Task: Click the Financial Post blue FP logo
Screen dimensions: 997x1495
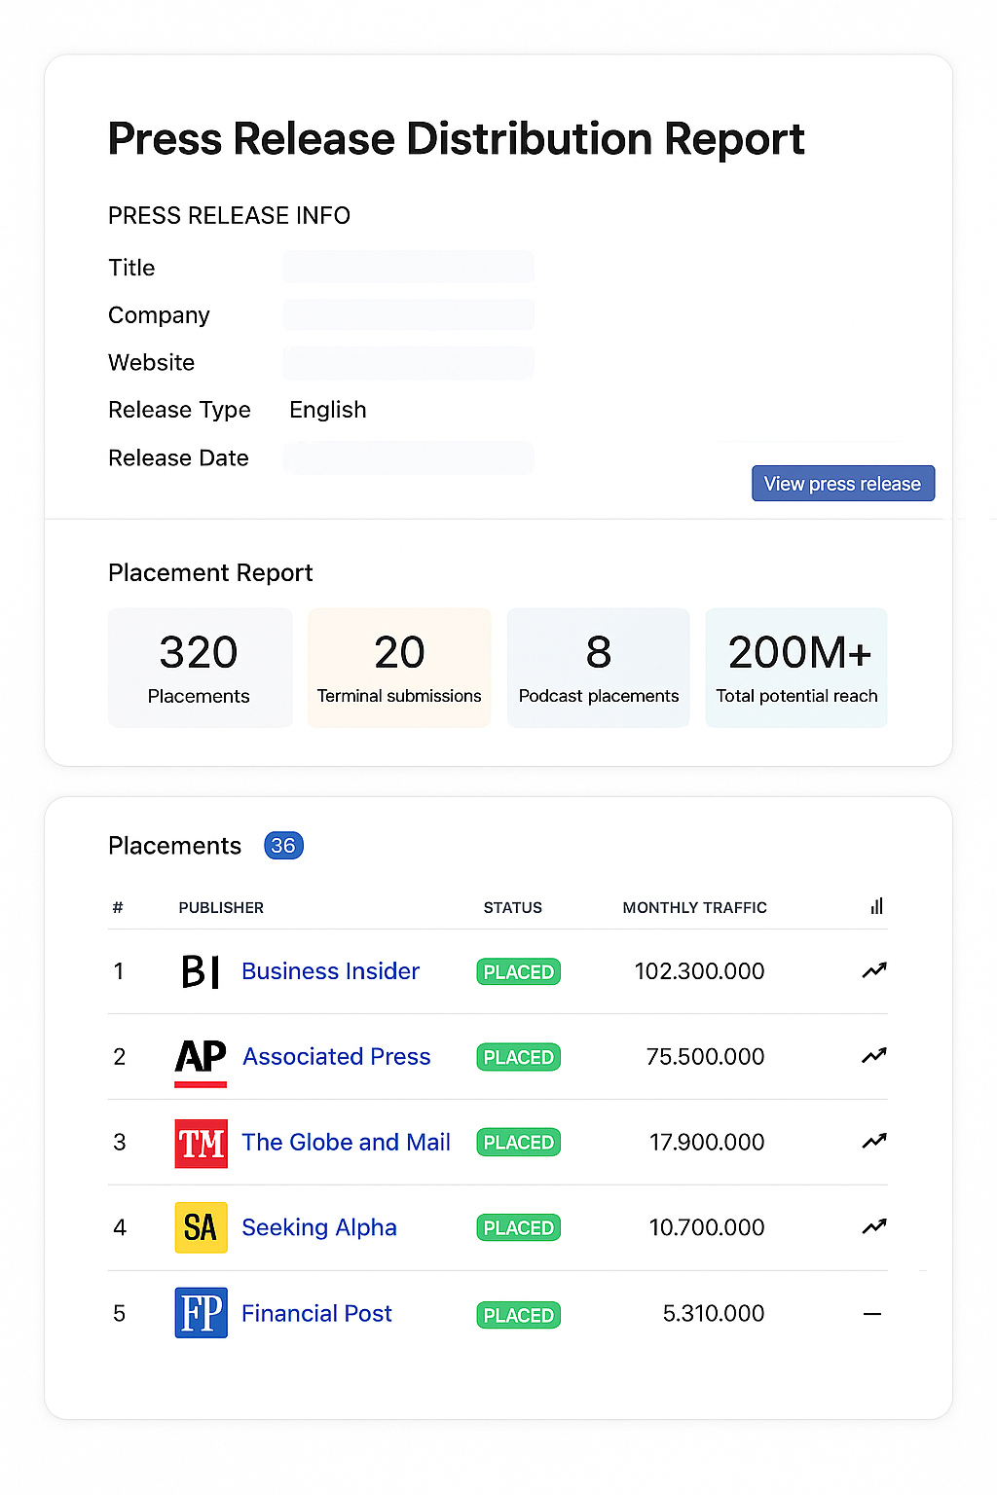Action: [201, 1313]
